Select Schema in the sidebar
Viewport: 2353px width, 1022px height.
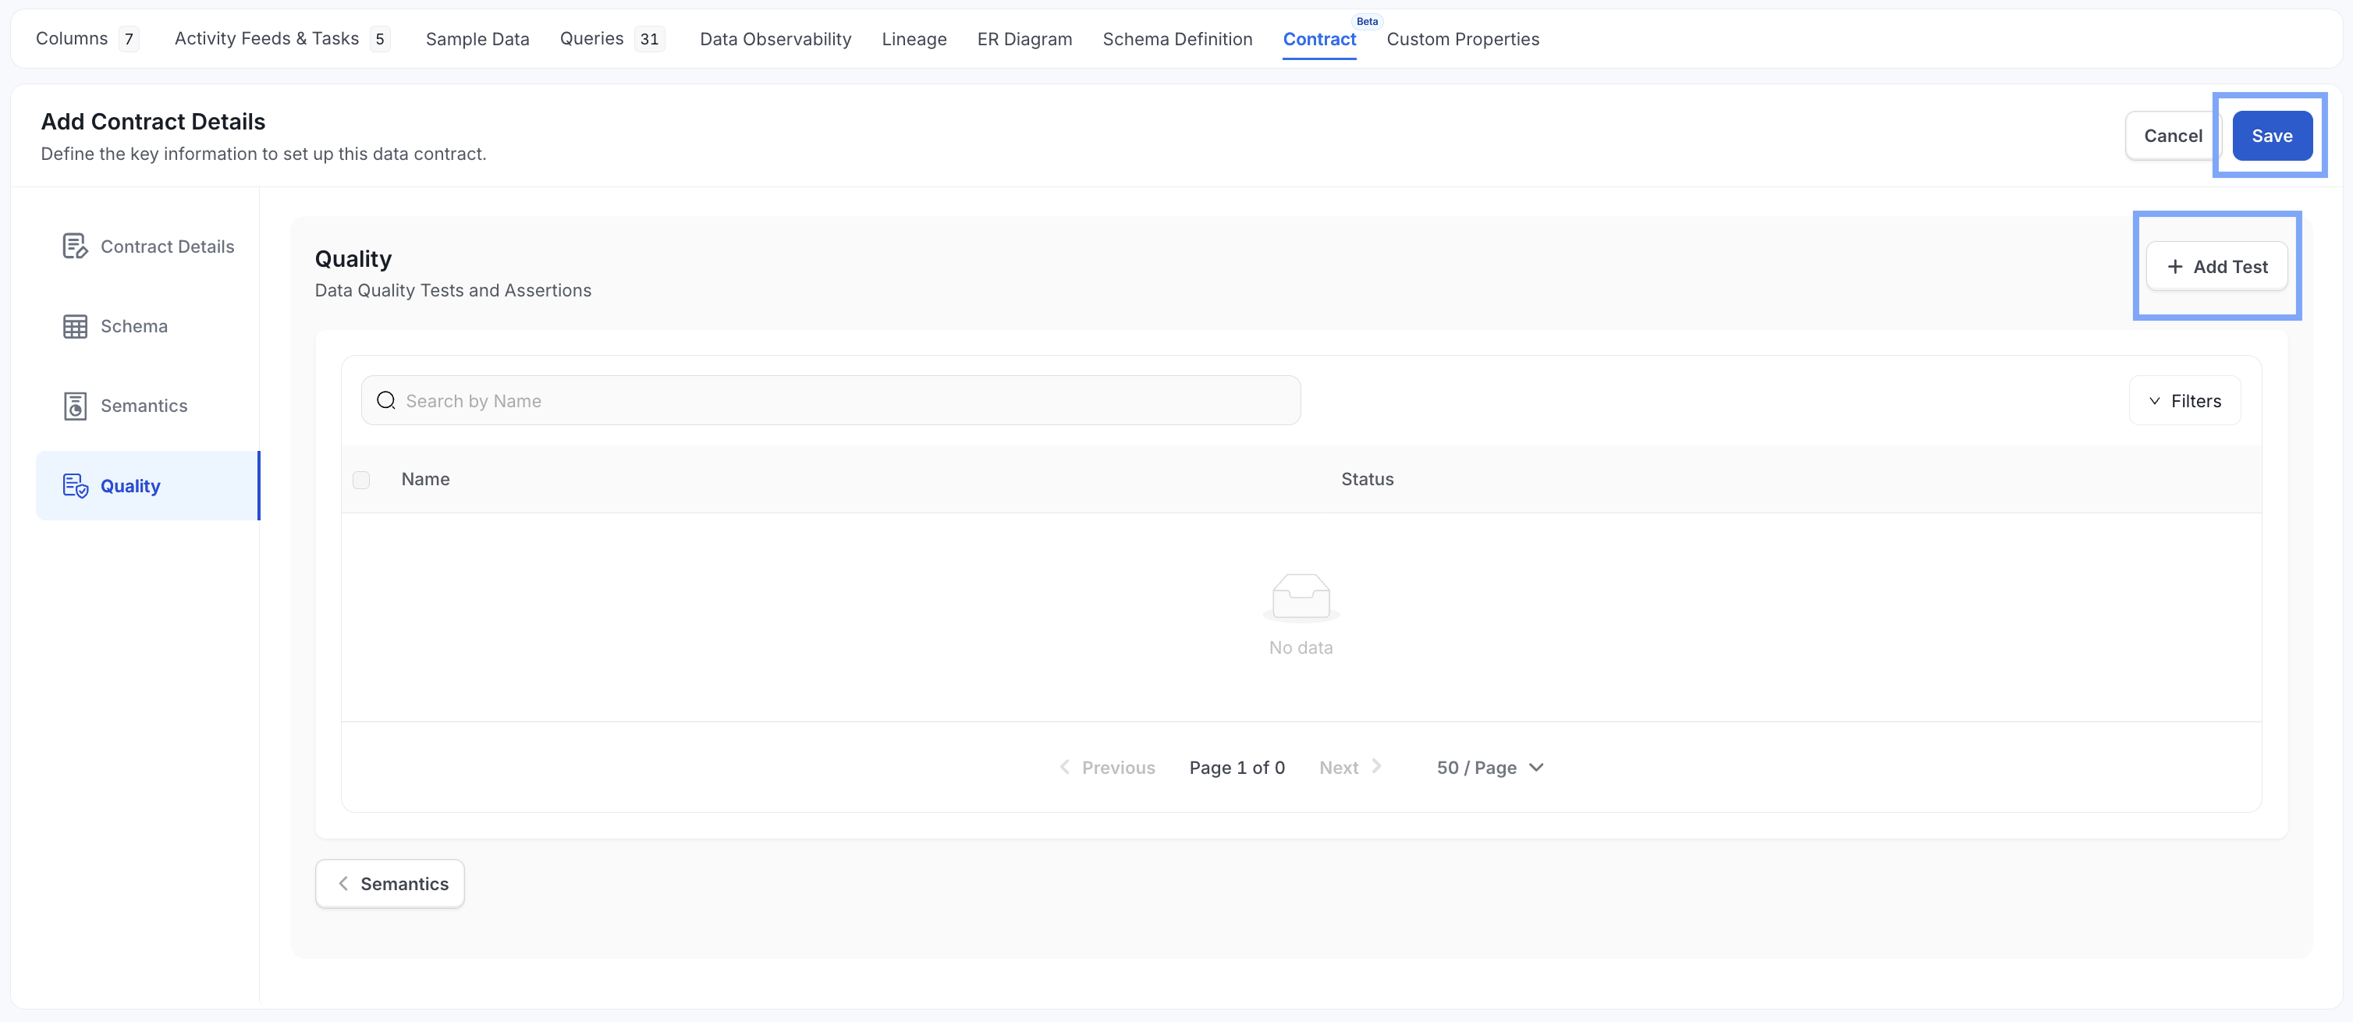pos(148,326)
